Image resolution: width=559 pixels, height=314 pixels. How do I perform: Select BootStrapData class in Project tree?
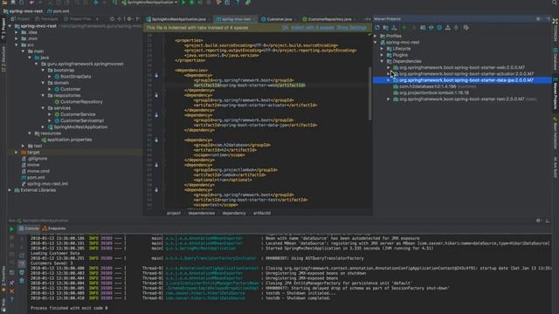tap(75, 77)
